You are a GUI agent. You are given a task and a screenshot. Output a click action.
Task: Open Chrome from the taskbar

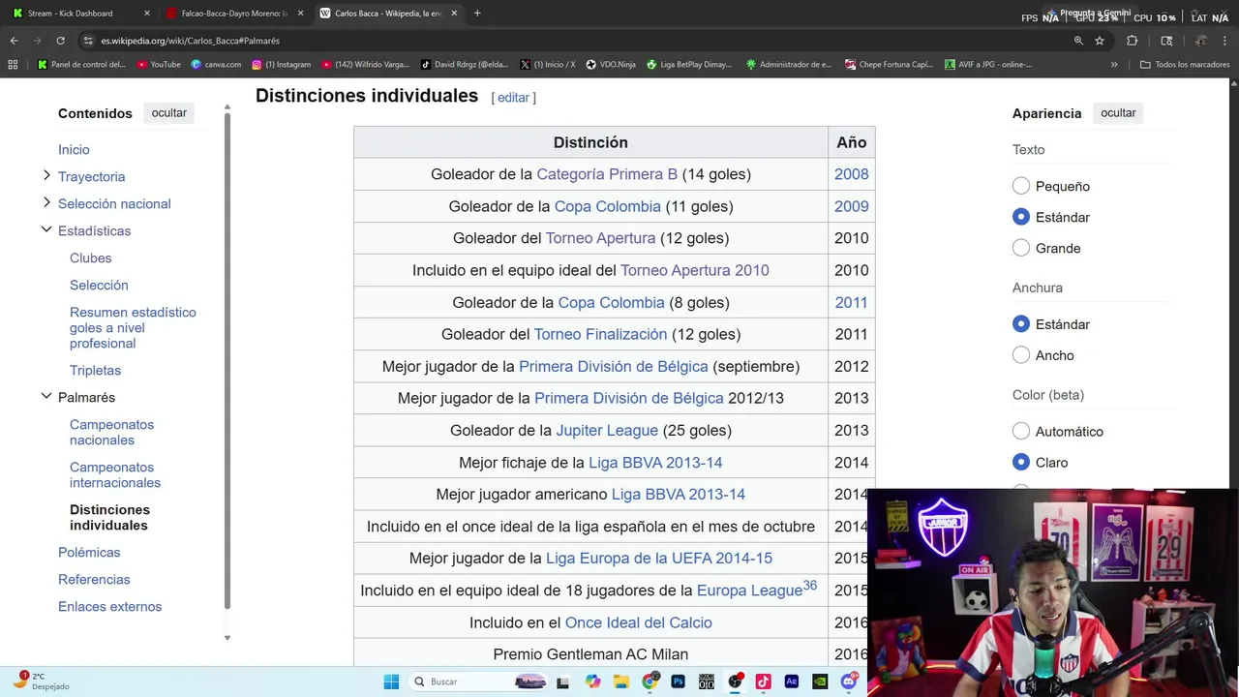(x=650, y=682)
